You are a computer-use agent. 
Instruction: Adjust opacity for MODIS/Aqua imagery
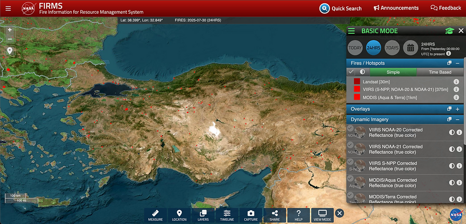452,182
